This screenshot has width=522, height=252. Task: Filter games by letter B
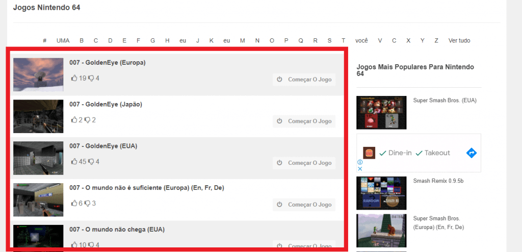pos(82,41)
